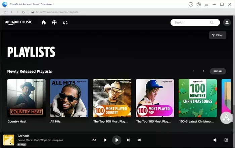
Task: Click the floating add music button
Action: [226, 118]
